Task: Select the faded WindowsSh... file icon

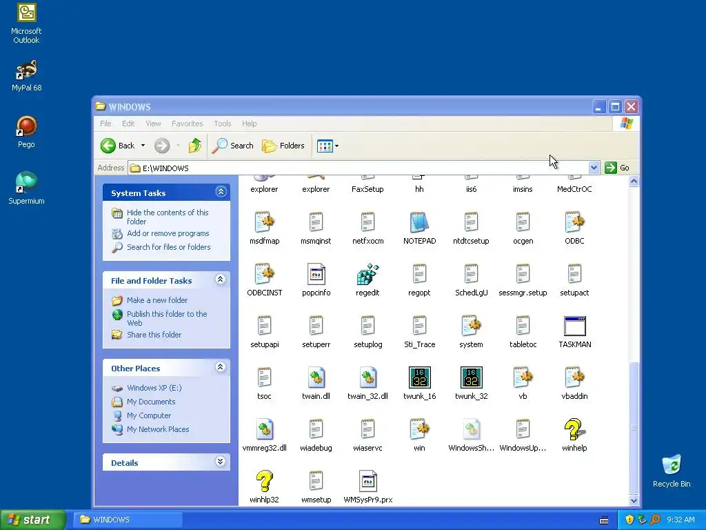Action: [x=471, y=429]
